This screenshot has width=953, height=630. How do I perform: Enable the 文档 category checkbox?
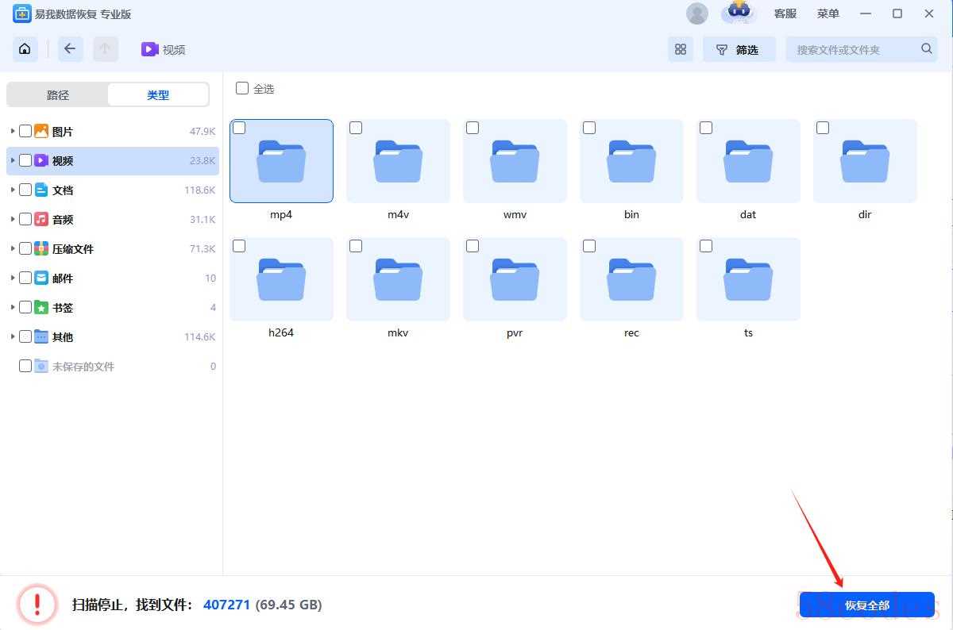point(25,190)
